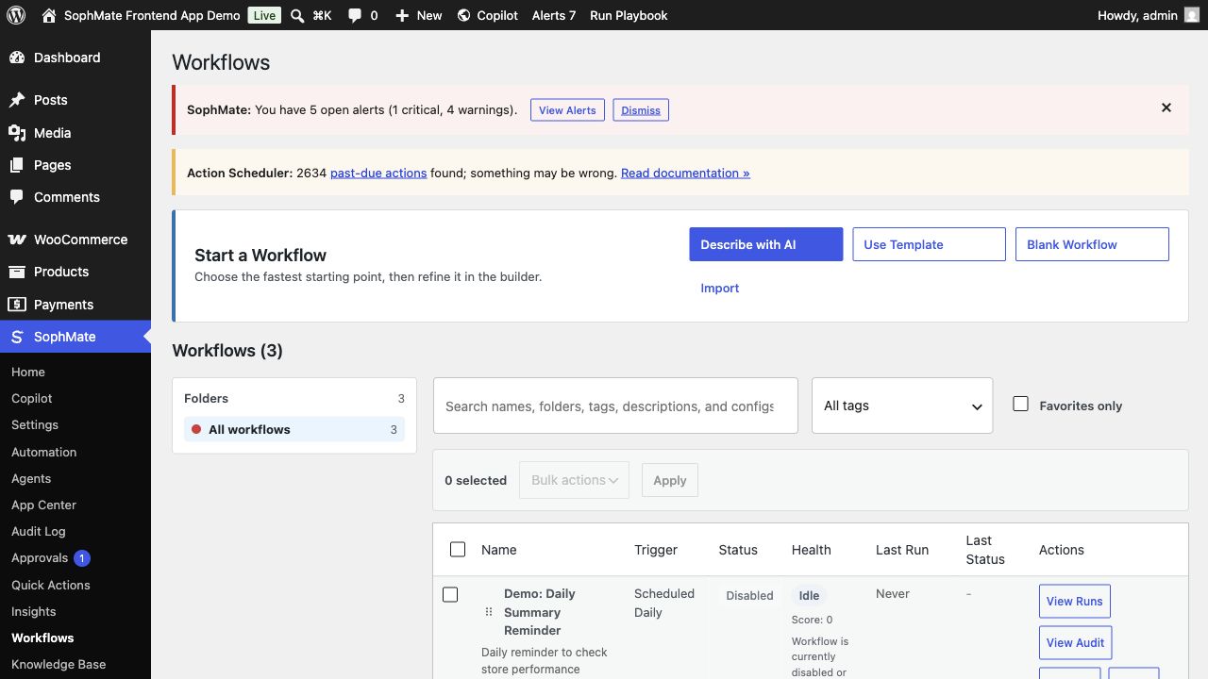Click the Trigger column header

pyautogui.click(x=656, y=550)
